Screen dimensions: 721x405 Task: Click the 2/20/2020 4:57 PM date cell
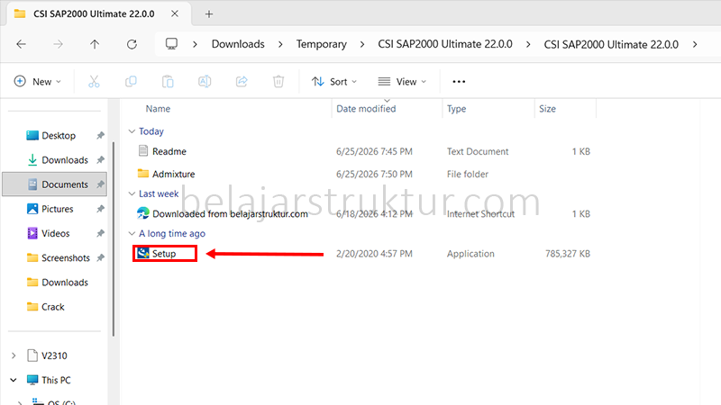(x=374, y=254)
